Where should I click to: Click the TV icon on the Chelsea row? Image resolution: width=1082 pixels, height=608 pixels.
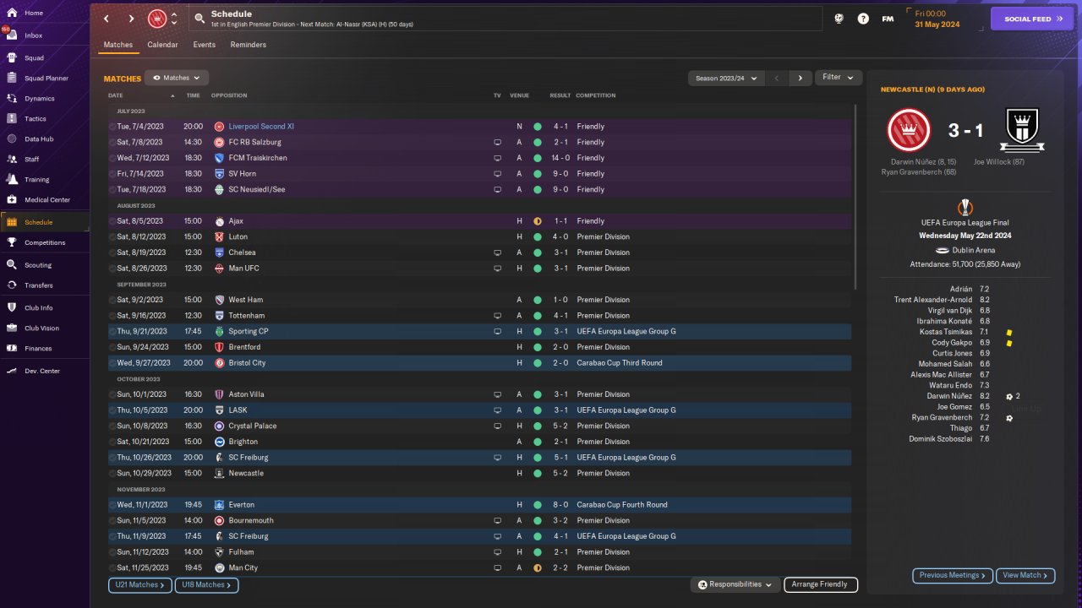pos(498,252)
